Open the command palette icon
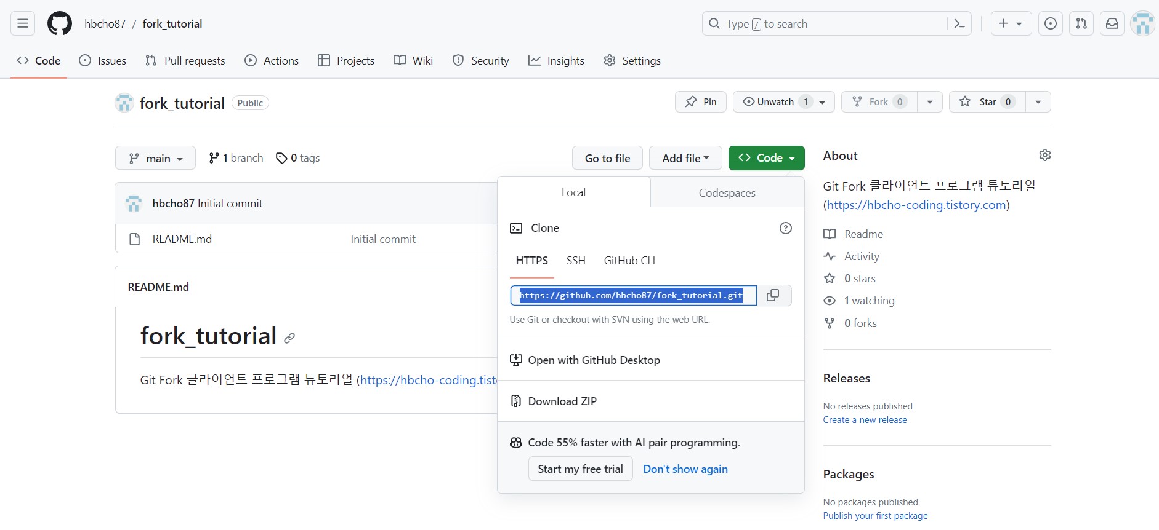 coord(959,23)
